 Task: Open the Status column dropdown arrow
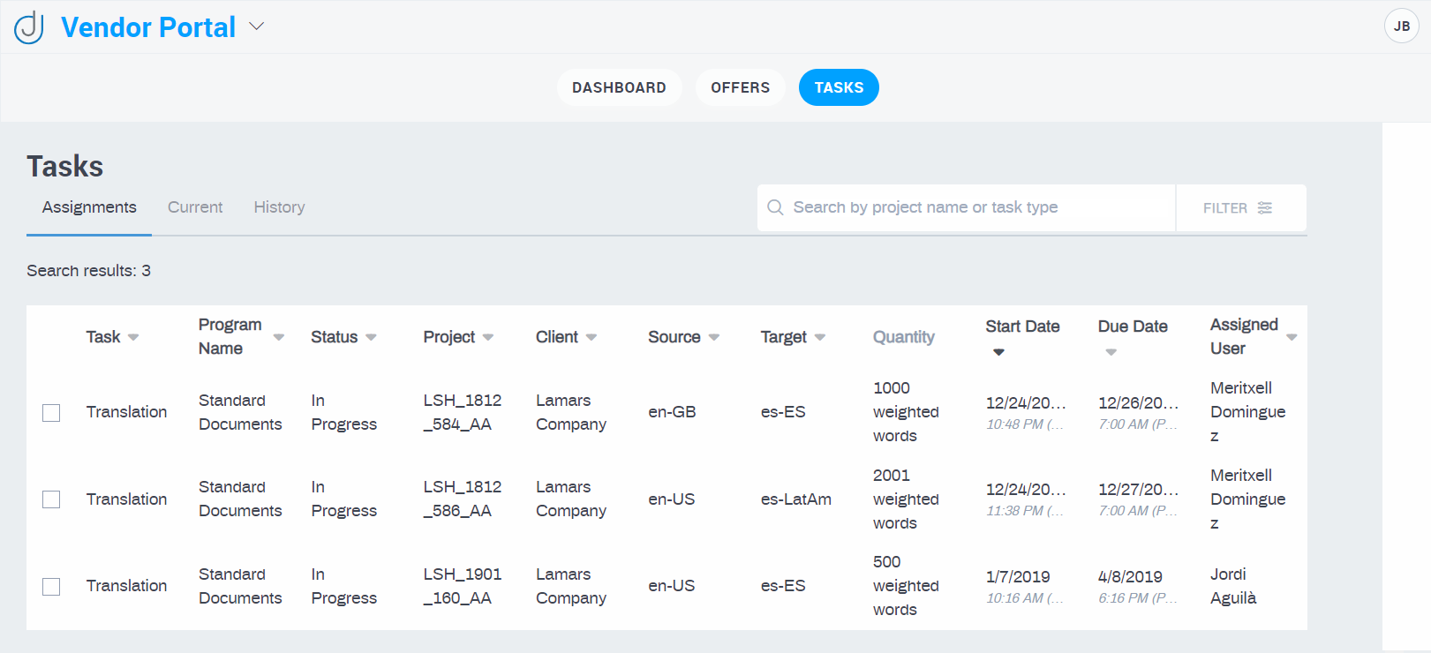tap(371, 337)
